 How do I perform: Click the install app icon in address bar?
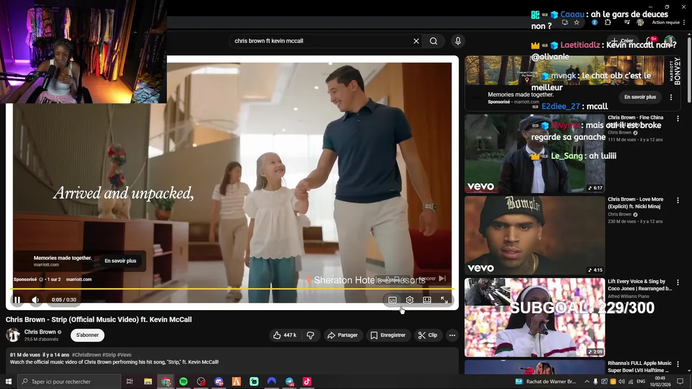pyautogui.click(x=565, y=22)
